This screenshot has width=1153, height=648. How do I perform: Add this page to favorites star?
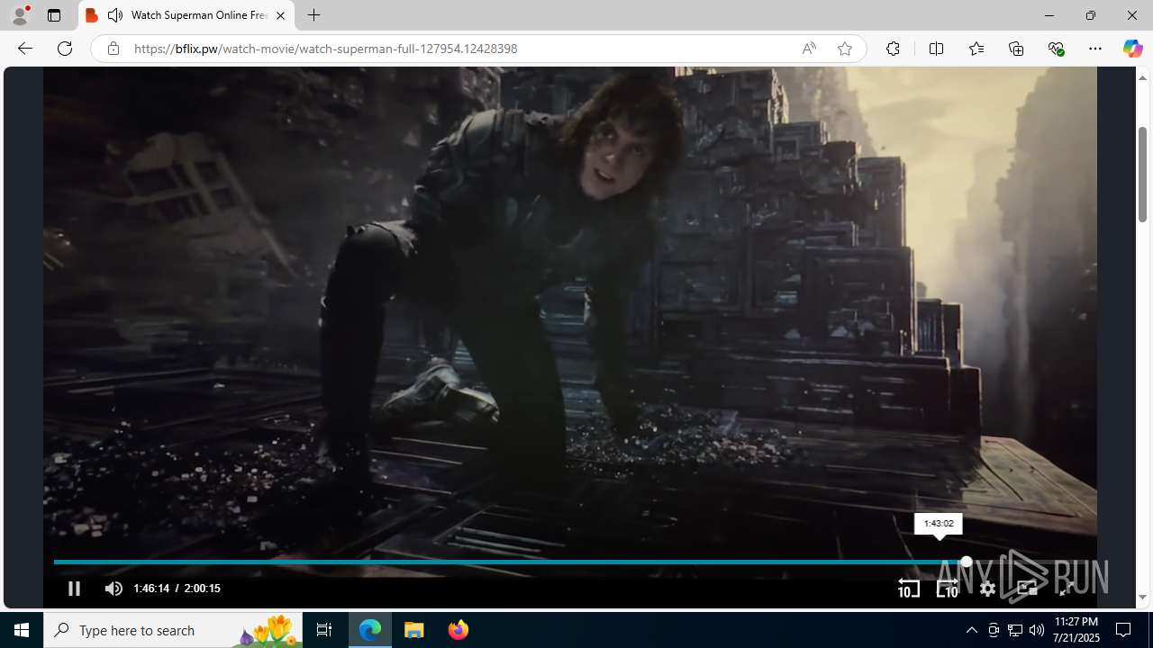[844, 49]
